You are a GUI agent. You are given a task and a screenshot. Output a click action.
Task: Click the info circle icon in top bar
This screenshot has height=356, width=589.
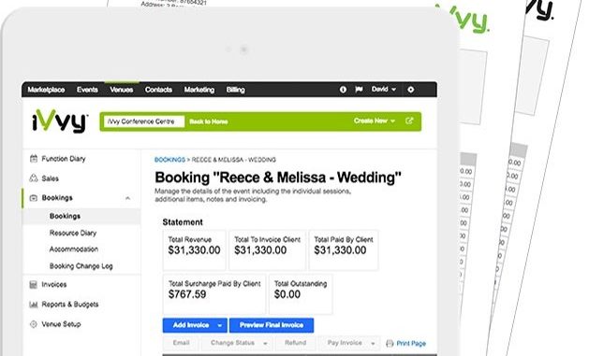click(343, 90)
